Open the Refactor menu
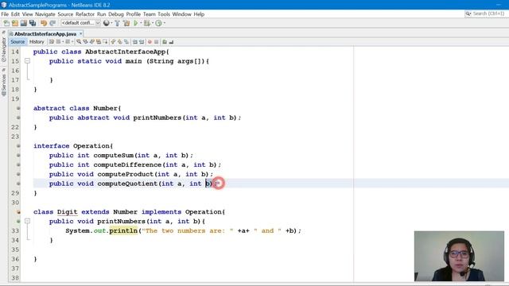This screenshot has height=286, width=509. pos(85,14)
